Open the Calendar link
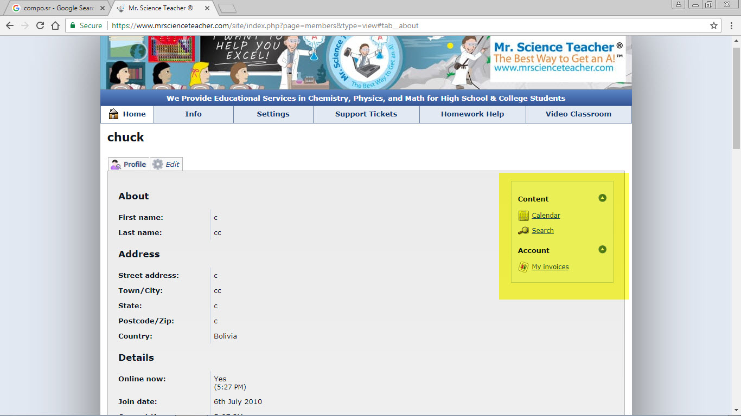 point(546,216)
